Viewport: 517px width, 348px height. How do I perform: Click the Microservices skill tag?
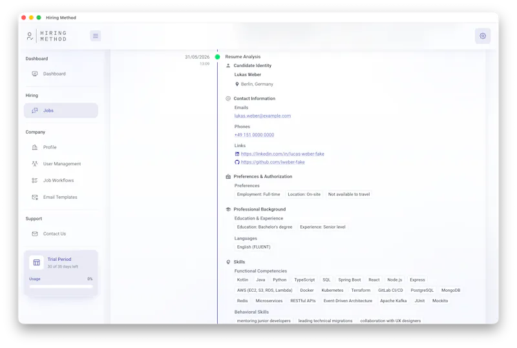click(269, 301)
